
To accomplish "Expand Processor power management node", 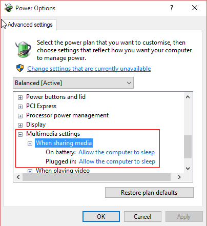I will [x=20, y=116].
